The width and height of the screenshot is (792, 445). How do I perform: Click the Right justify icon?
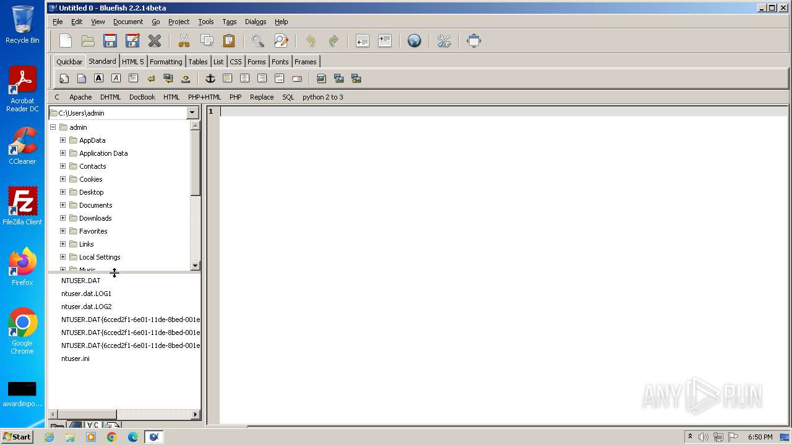click(x=262, y=78)
